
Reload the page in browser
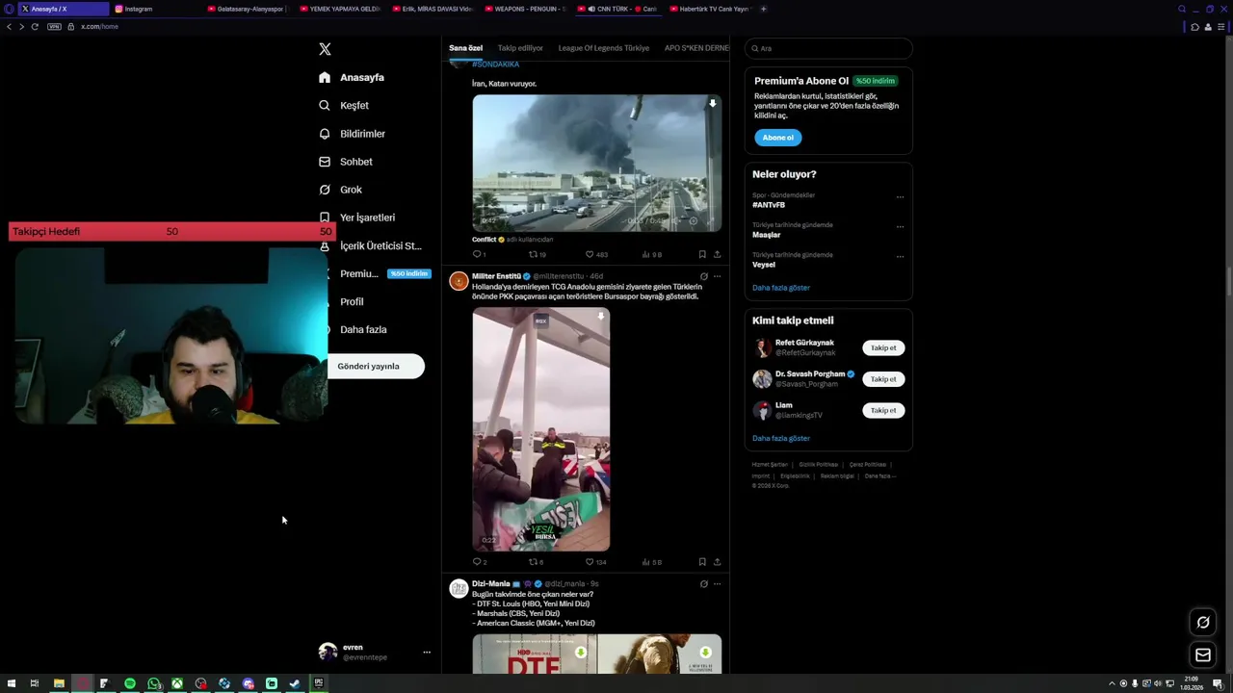tap(35, 27)
